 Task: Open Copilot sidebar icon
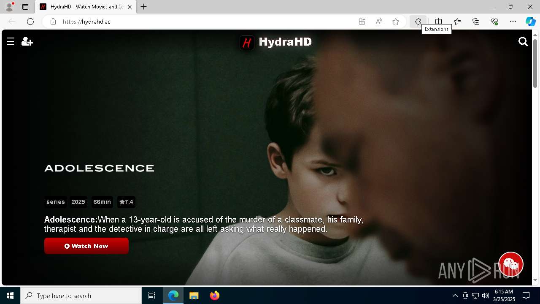tap(530, 22)
